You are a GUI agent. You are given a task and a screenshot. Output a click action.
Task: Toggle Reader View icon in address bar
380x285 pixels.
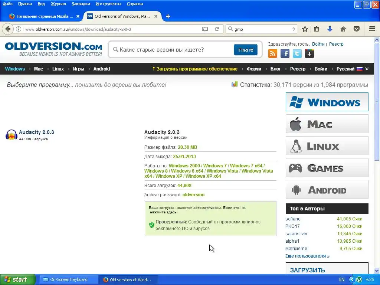click(205, 29)
